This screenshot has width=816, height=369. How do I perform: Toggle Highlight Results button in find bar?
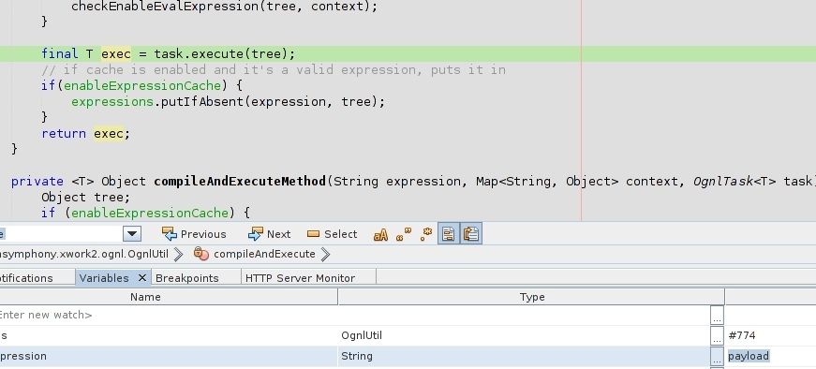[x=448, y=234]
